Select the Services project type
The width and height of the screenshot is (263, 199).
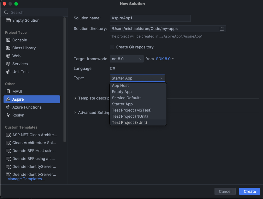coord(21,64)
